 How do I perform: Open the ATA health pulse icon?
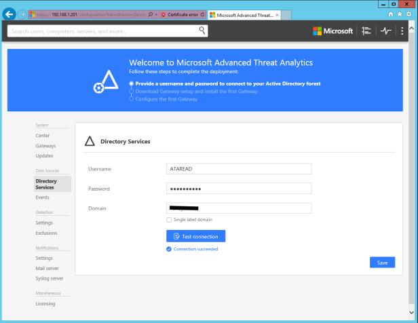click(x=385, y=31)
